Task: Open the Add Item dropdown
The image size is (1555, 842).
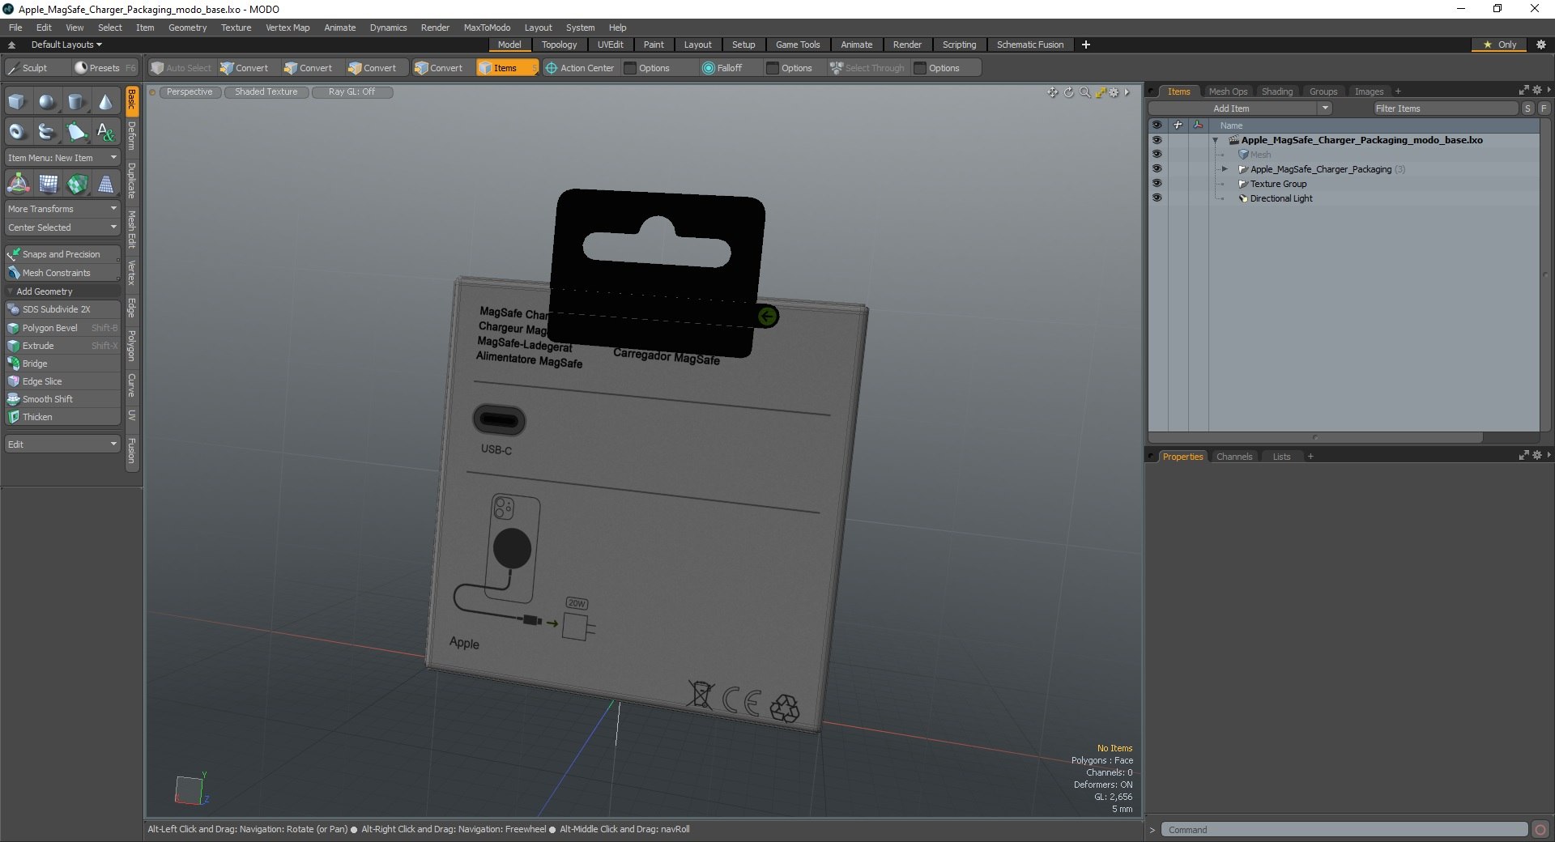Action: coord(1239,108)
